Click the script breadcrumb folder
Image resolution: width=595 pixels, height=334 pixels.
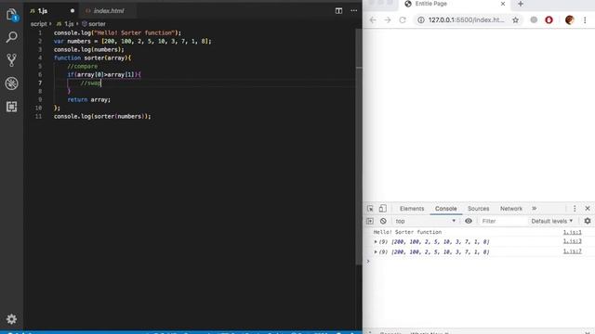[39, 24]
